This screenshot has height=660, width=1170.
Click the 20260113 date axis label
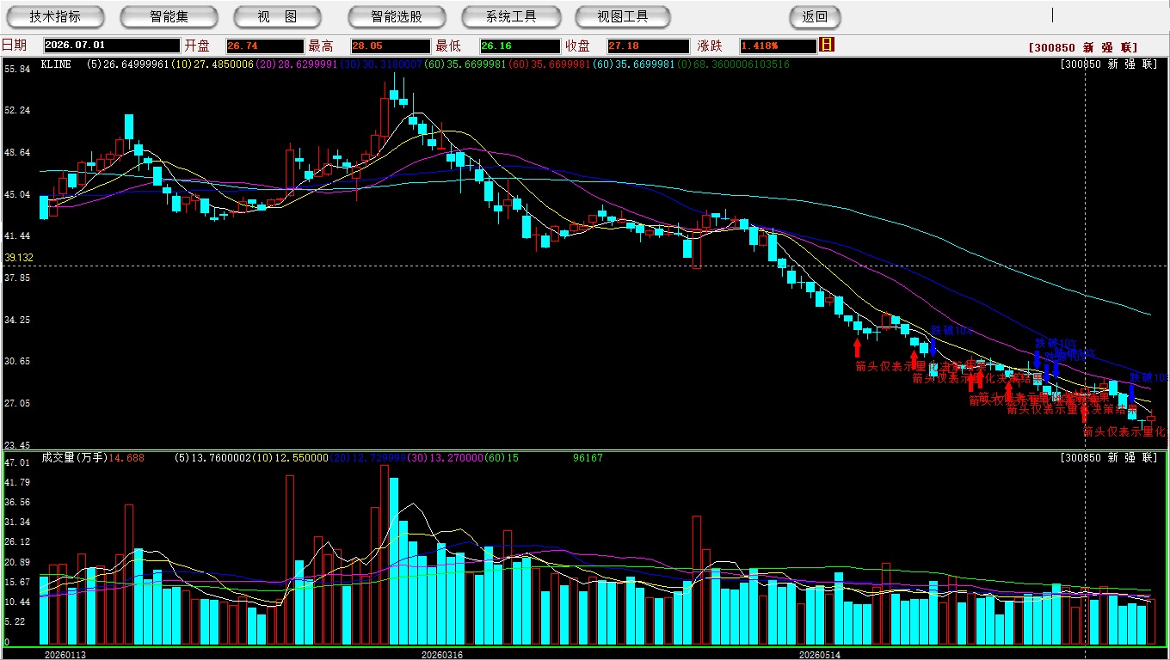65,655
